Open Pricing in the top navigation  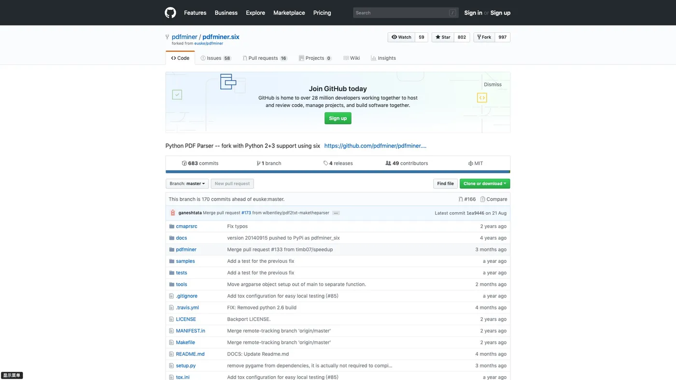[322, 13]
